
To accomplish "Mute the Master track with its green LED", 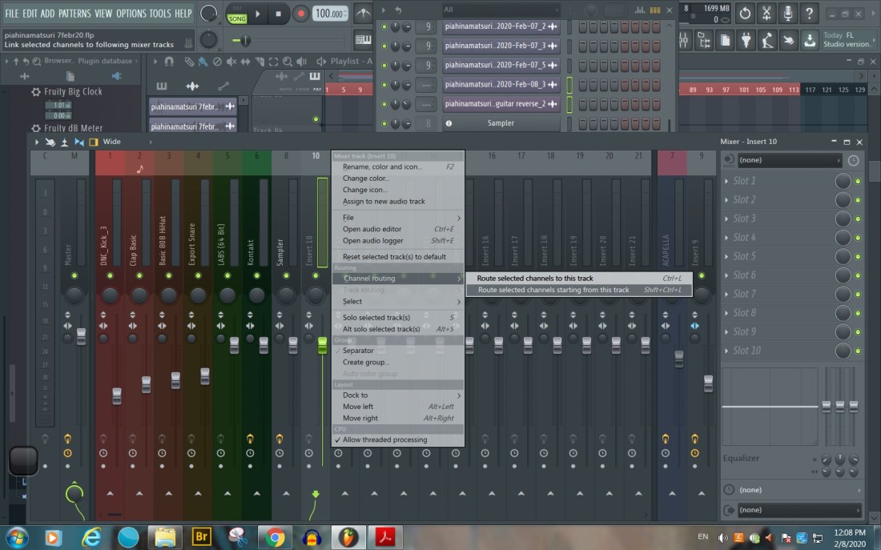I will [74, 275].
